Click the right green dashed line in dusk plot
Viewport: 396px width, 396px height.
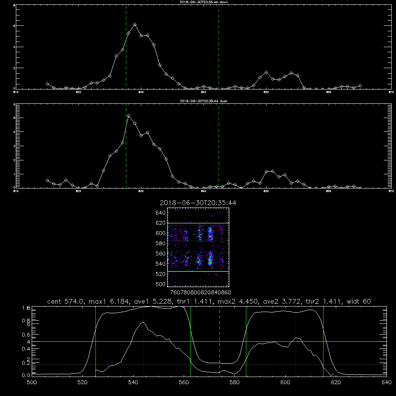219,146
